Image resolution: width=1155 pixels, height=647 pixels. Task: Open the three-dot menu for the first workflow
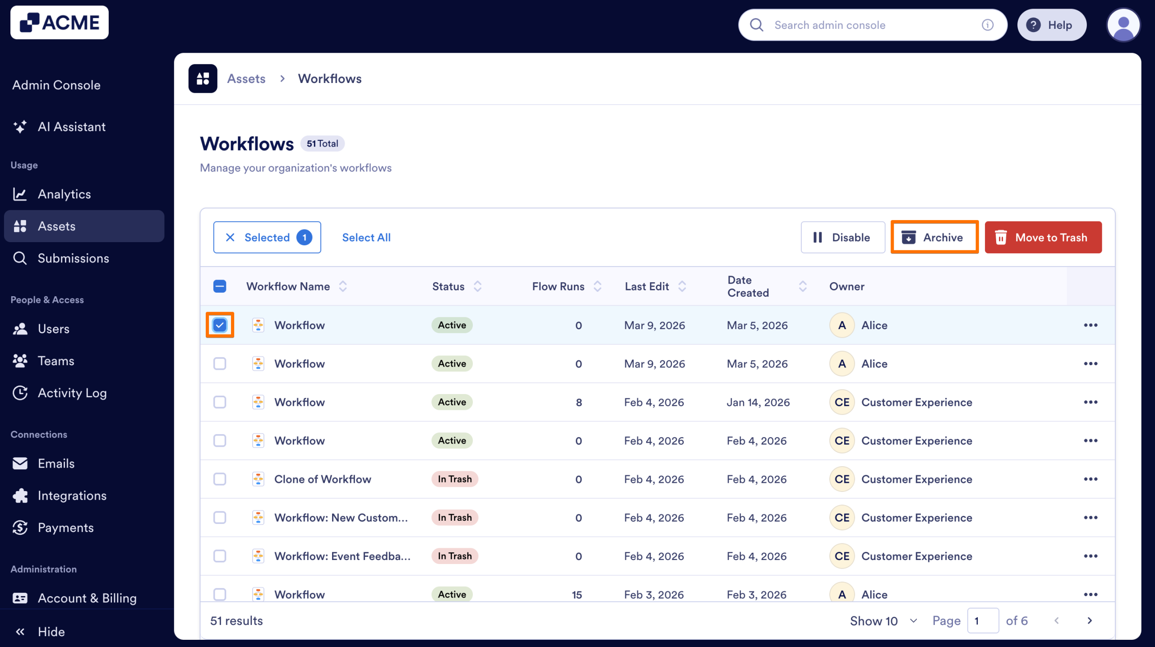pos(1091,325)
